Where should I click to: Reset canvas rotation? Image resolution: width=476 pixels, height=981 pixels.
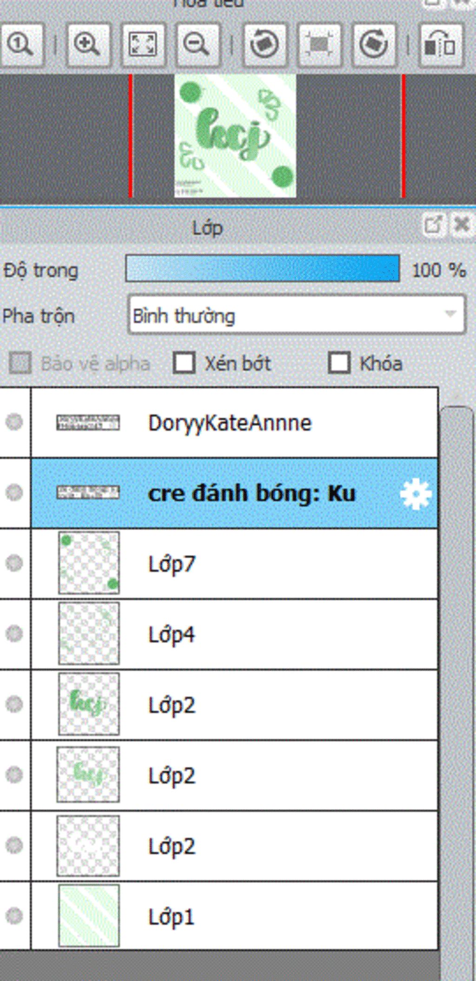coord(319,45)
